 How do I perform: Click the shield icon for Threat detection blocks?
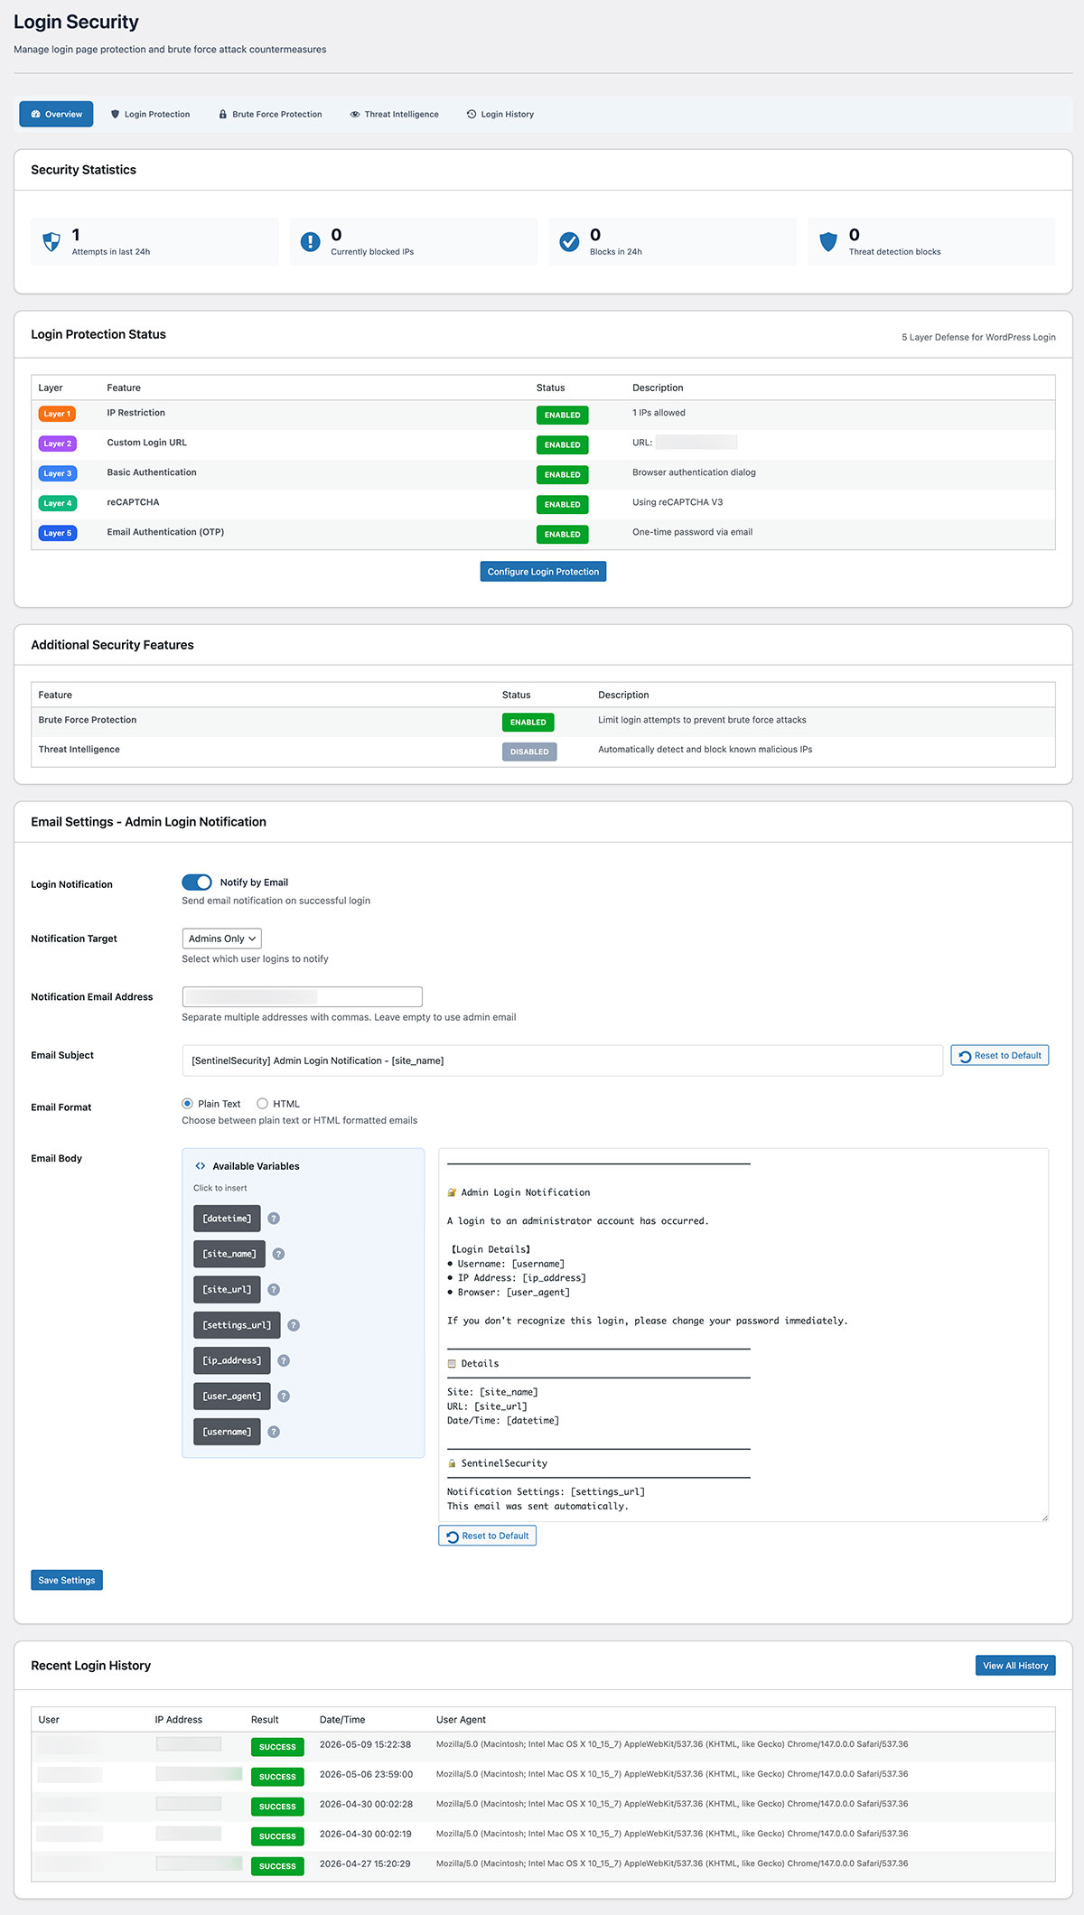click(828, 242)
